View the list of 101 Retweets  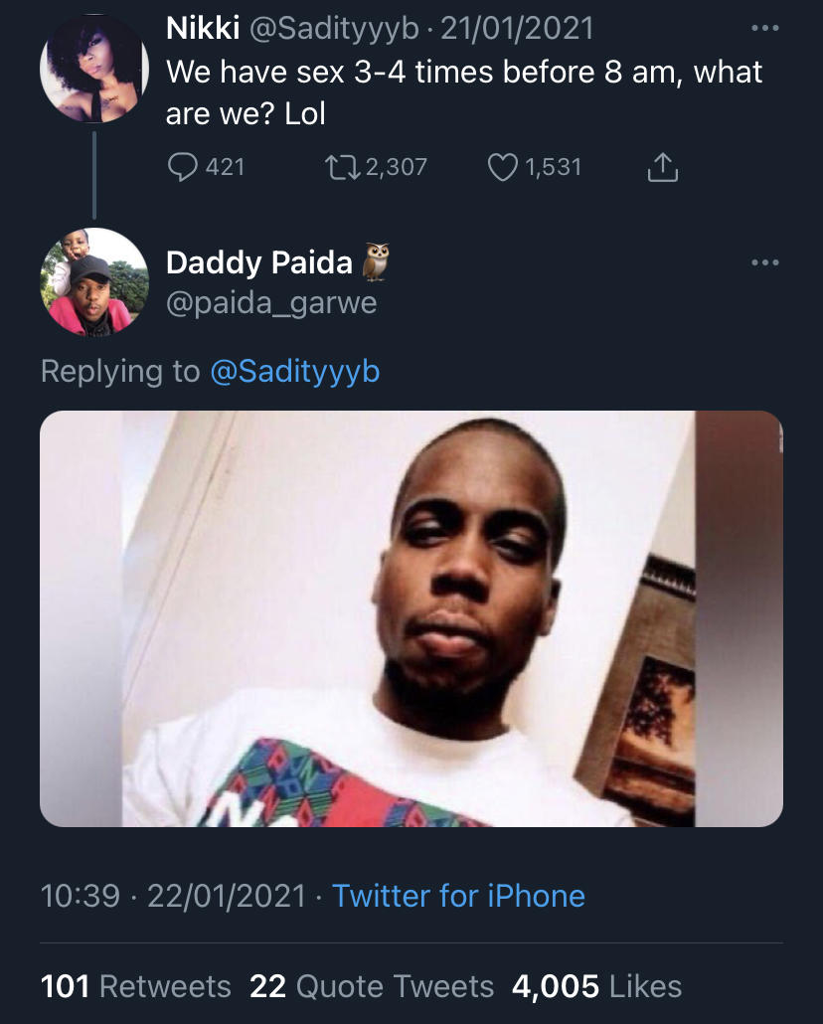tap(135, 986)
